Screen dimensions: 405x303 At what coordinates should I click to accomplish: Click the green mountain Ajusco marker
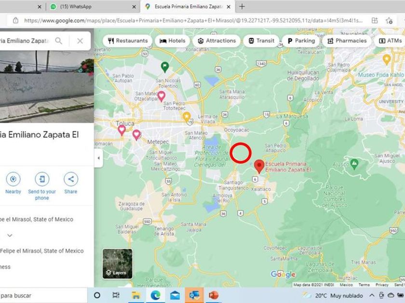pyautogui.click(x=354, y=164)
